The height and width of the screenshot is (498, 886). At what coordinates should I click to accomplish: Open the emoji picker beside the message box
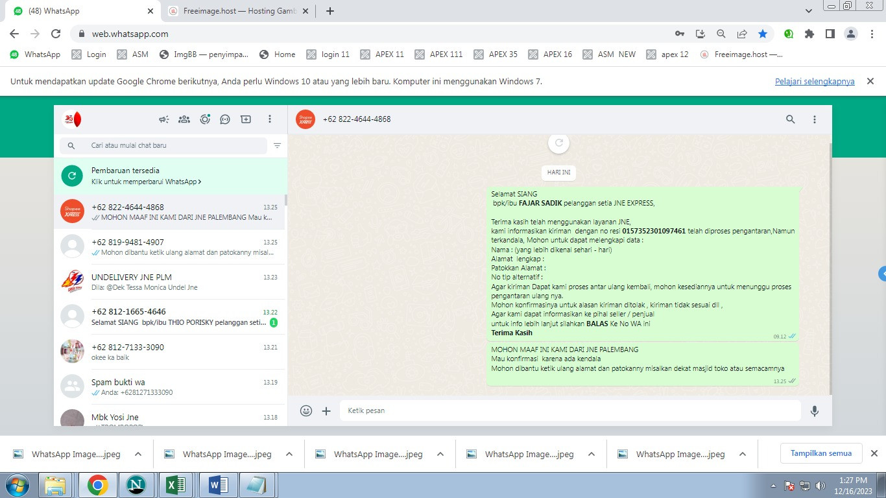[x=306, y=410]
